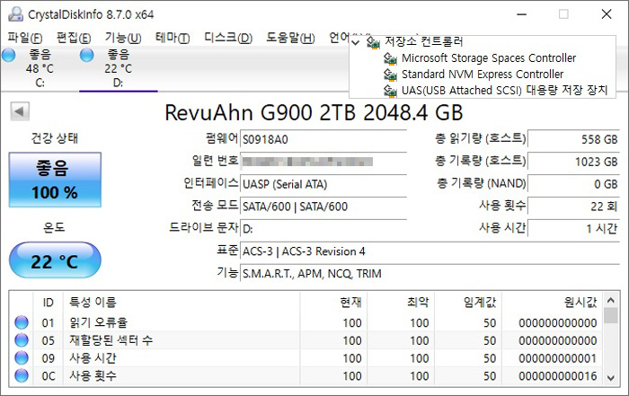Click the 저장소 컨트롤러 category icon

373,42
